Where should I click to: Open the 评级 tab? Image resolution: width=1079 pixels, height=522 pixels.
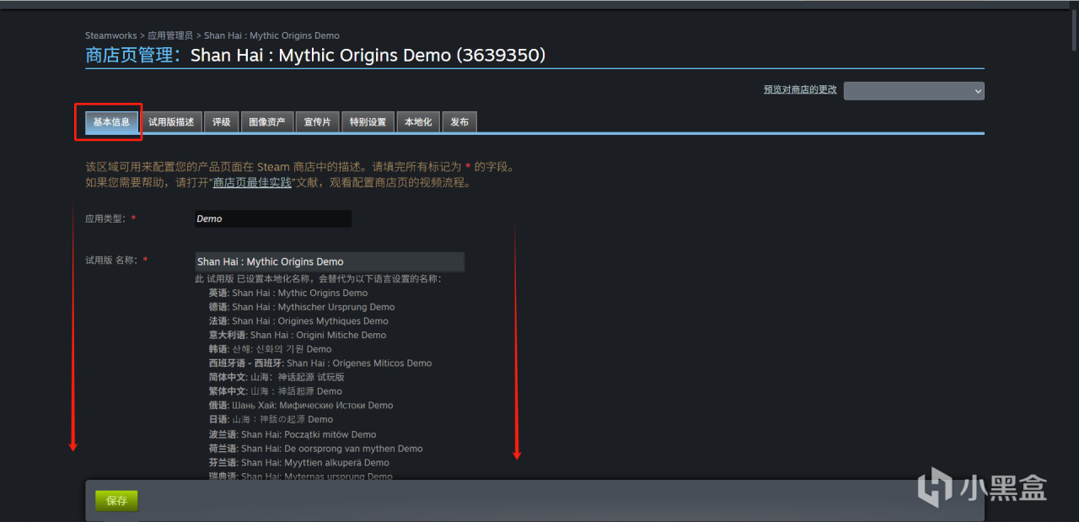[x=222, y=122]
